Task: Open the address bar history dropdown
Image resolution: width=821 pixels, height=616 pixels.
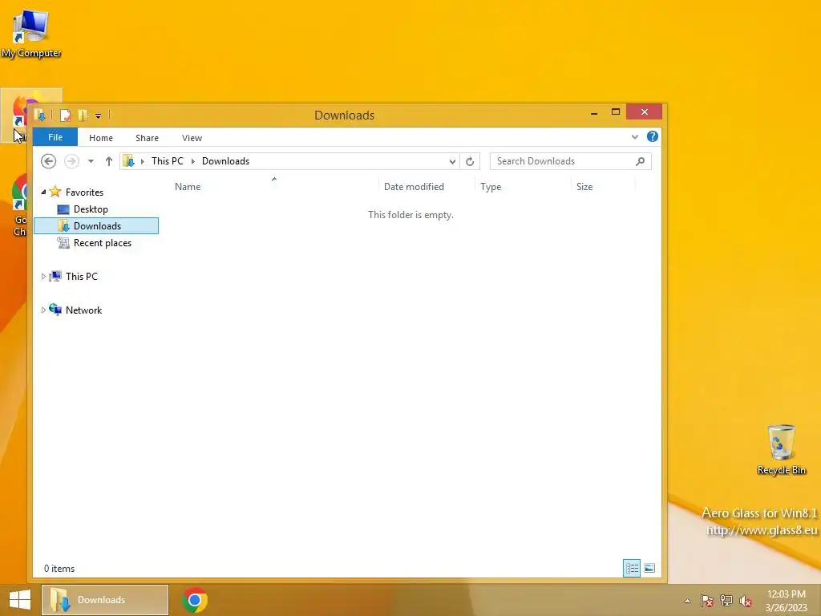Action: tap(452, 161)
